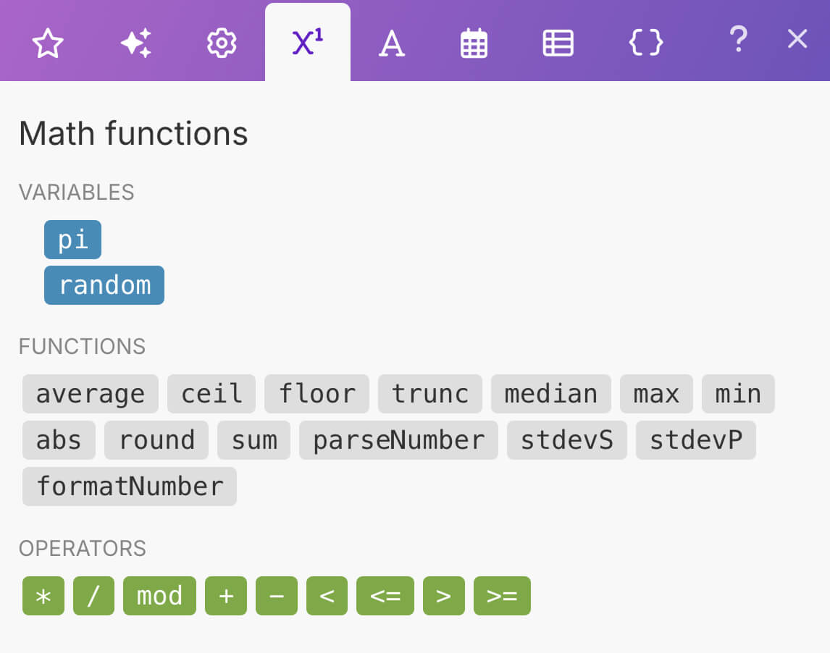Select the Math functions X¹ tab
Image resolution: width=830 pixels, height=653 pixels.
(x=308, y=42)
